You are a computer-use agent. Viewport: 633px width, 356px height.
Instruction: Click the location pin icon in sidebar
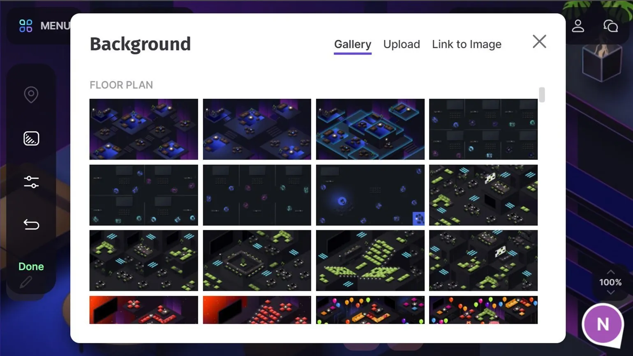point(31,95)
